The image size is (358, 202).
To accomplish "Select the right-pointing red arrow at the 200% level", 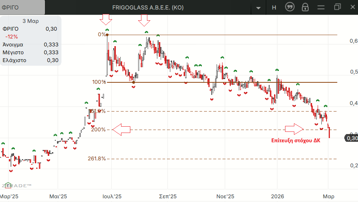I will click(294, 129).
